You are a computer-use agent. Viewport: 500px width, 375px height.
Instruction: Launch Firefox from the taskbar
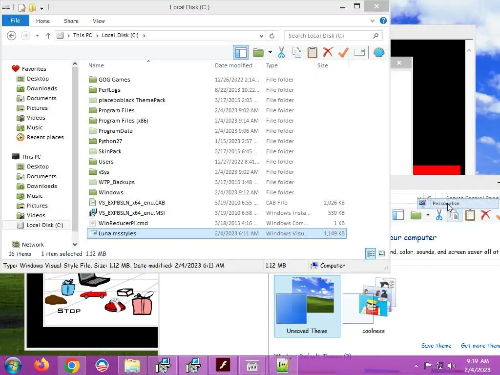coord(42,365)
